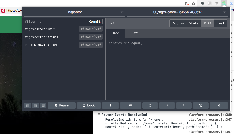This screenshot has height=134, width=234.
Task: Switch to the State tab
Action: [194, 23]
